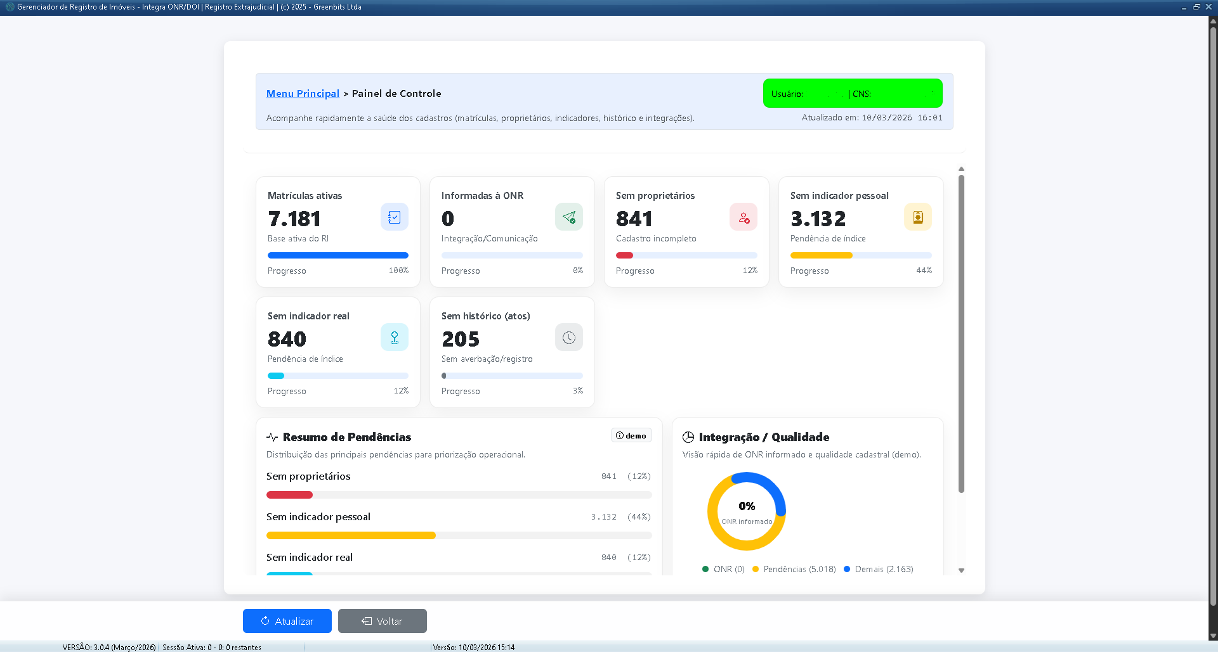Click the Sem indicador real pin icon
Viewport: 1218px width, 652px height.
click(394, 338)
